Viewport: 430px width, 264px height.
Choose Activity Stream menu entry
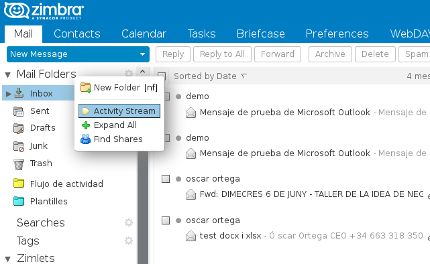pyautogui.click(x=119, y=111)
